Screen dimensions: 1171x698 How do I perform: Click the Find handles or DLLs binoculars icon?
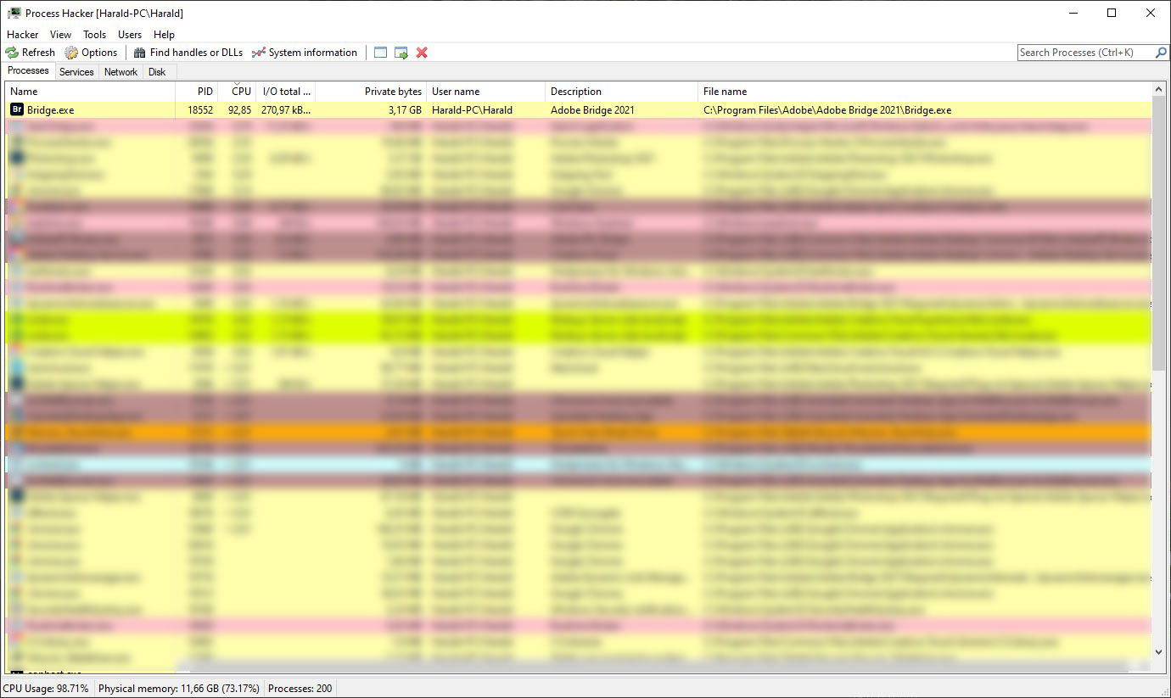pyautogui.click(x=140, y=53)
